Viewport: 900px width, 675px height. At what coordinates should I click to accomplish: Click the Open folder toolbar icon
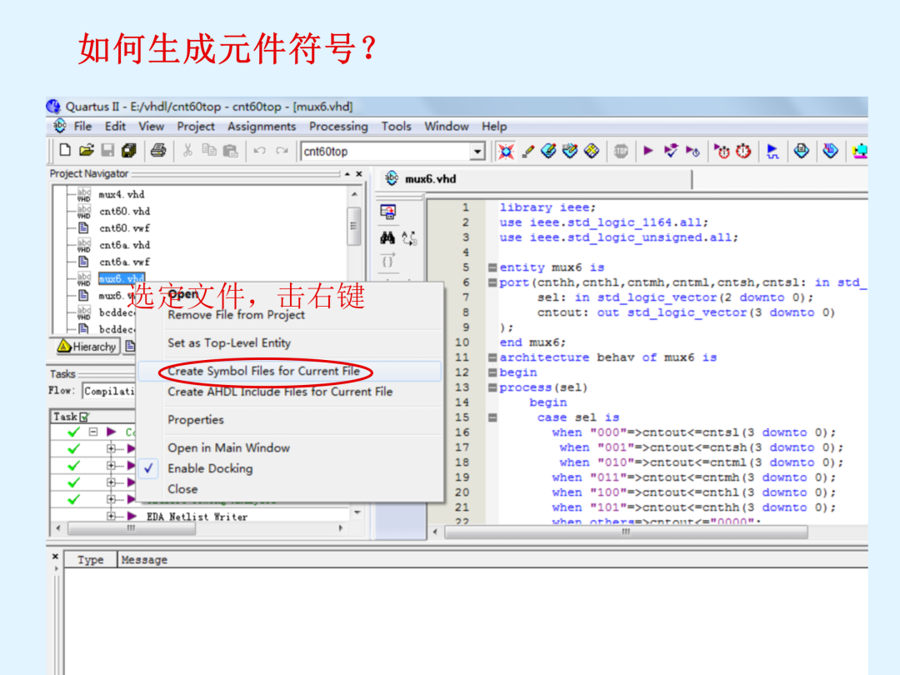pos(86,150)
